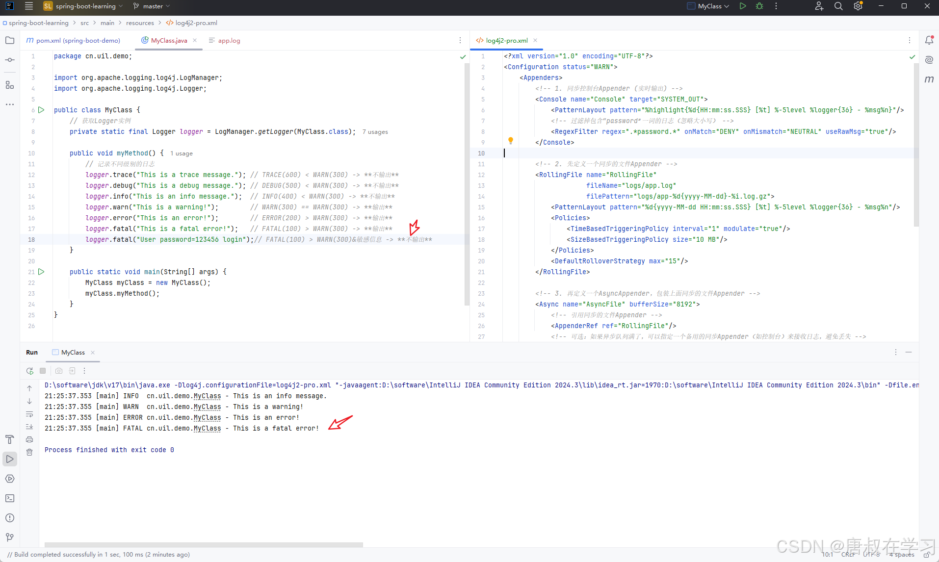Open the main hamburger menu

point(29,6)
